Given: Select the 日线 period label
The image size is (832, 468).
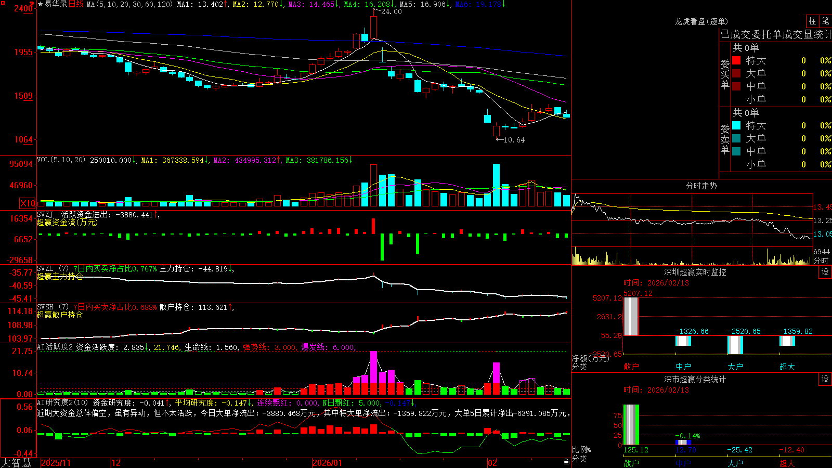Looking at the screenshot, I should click(76, 4).
